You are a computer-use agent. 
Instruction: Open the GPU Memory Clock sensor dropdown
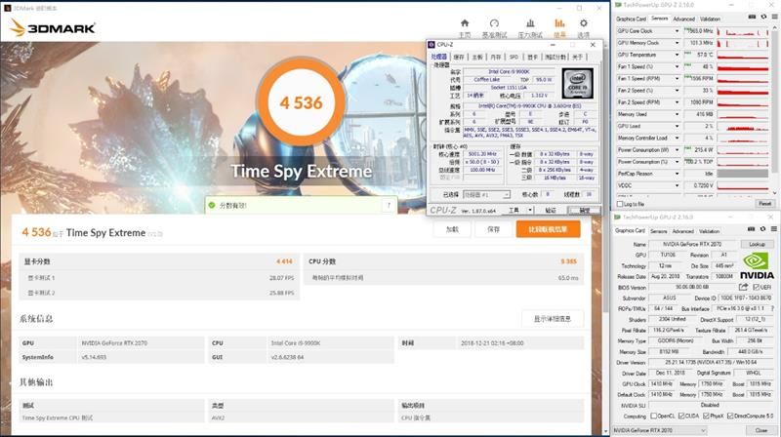(677, 43)
